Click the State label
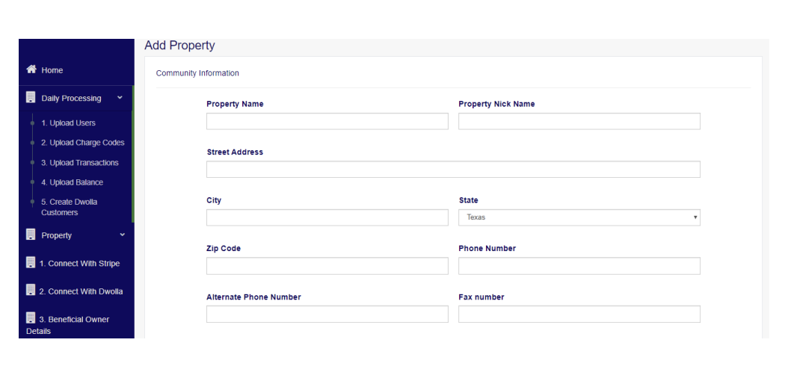The image size is (788, 381). (x=468, y=200)
